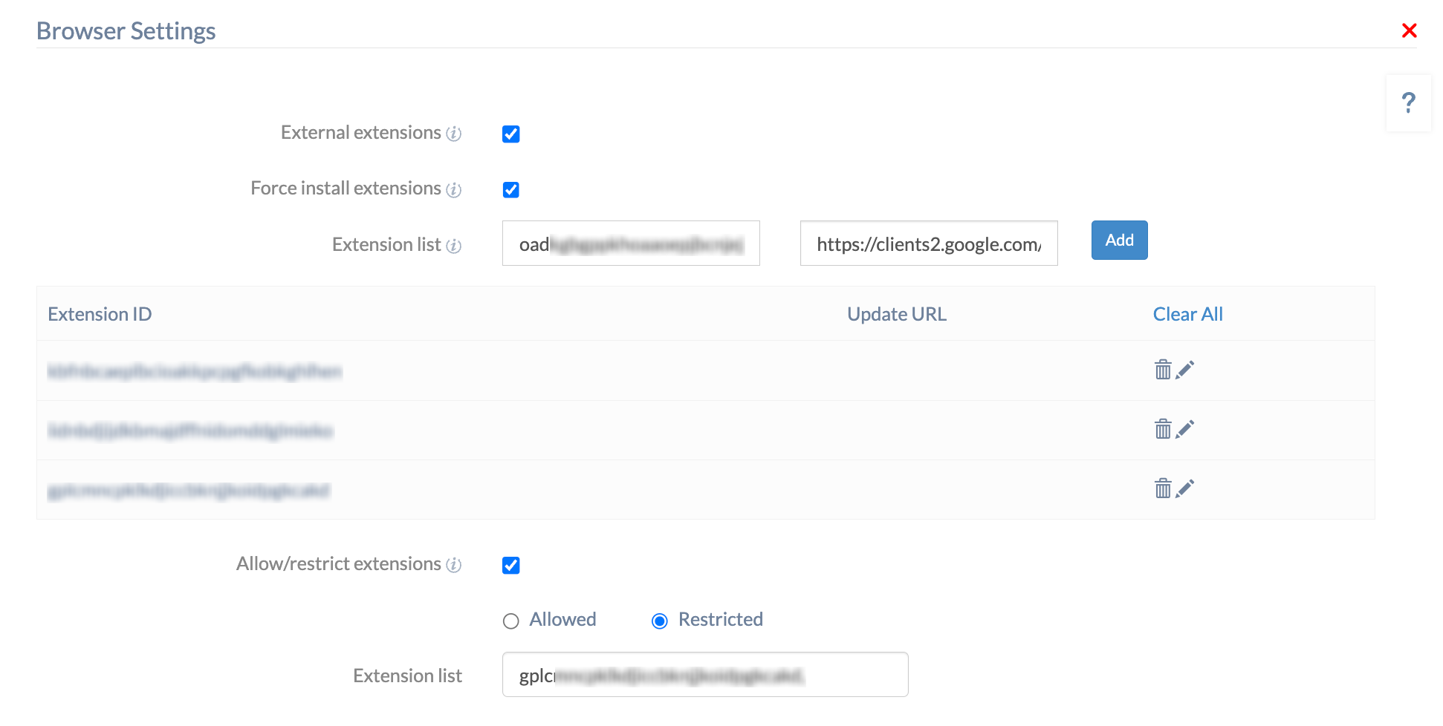Delete the first extension row with trash icon
The image size is (1443, 726).
pyautogui.click(x=1163, y=370)
